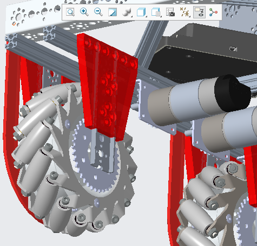
Task: Click the table-with-camera icon
Action: point(170,12)
